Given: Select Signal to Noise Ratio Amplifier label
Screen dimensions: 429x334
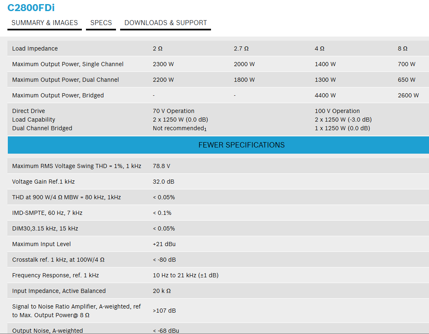Looking at the screenshot, I should click(77, 311).
